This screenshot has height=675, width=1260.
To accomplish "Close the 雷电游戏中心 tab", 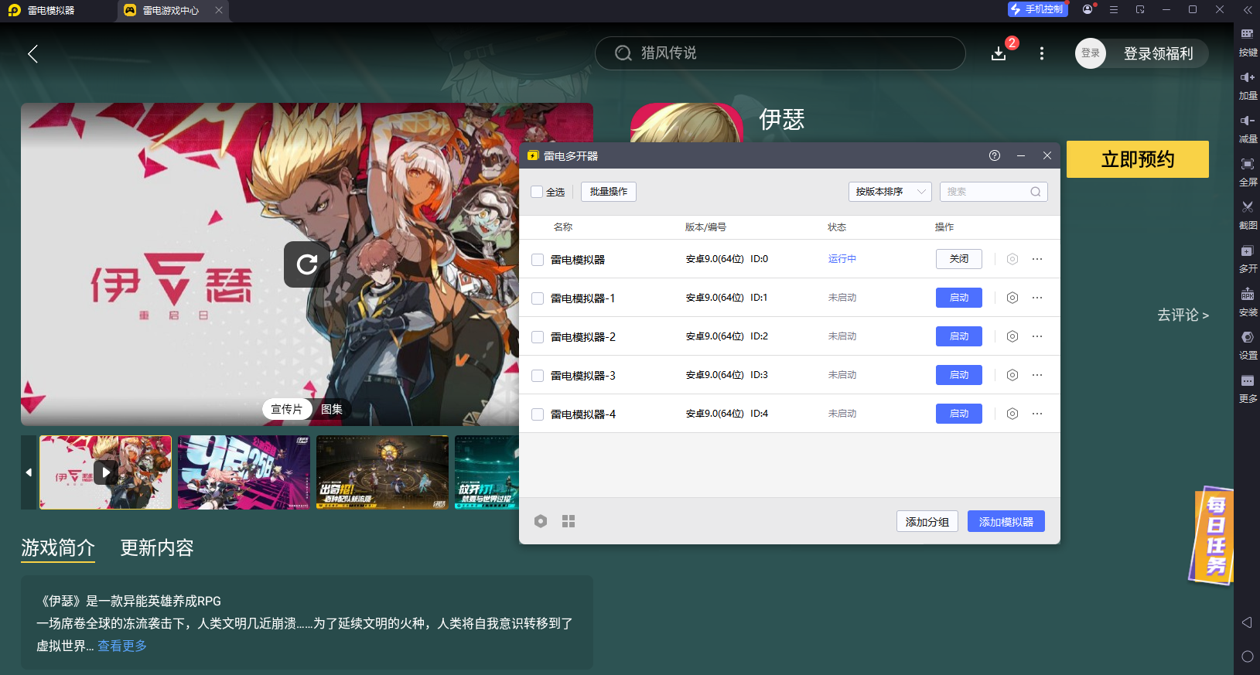I will 219,10.
